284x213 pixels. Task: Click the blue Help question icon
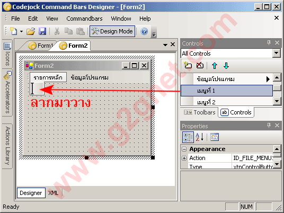pos(144,31)
